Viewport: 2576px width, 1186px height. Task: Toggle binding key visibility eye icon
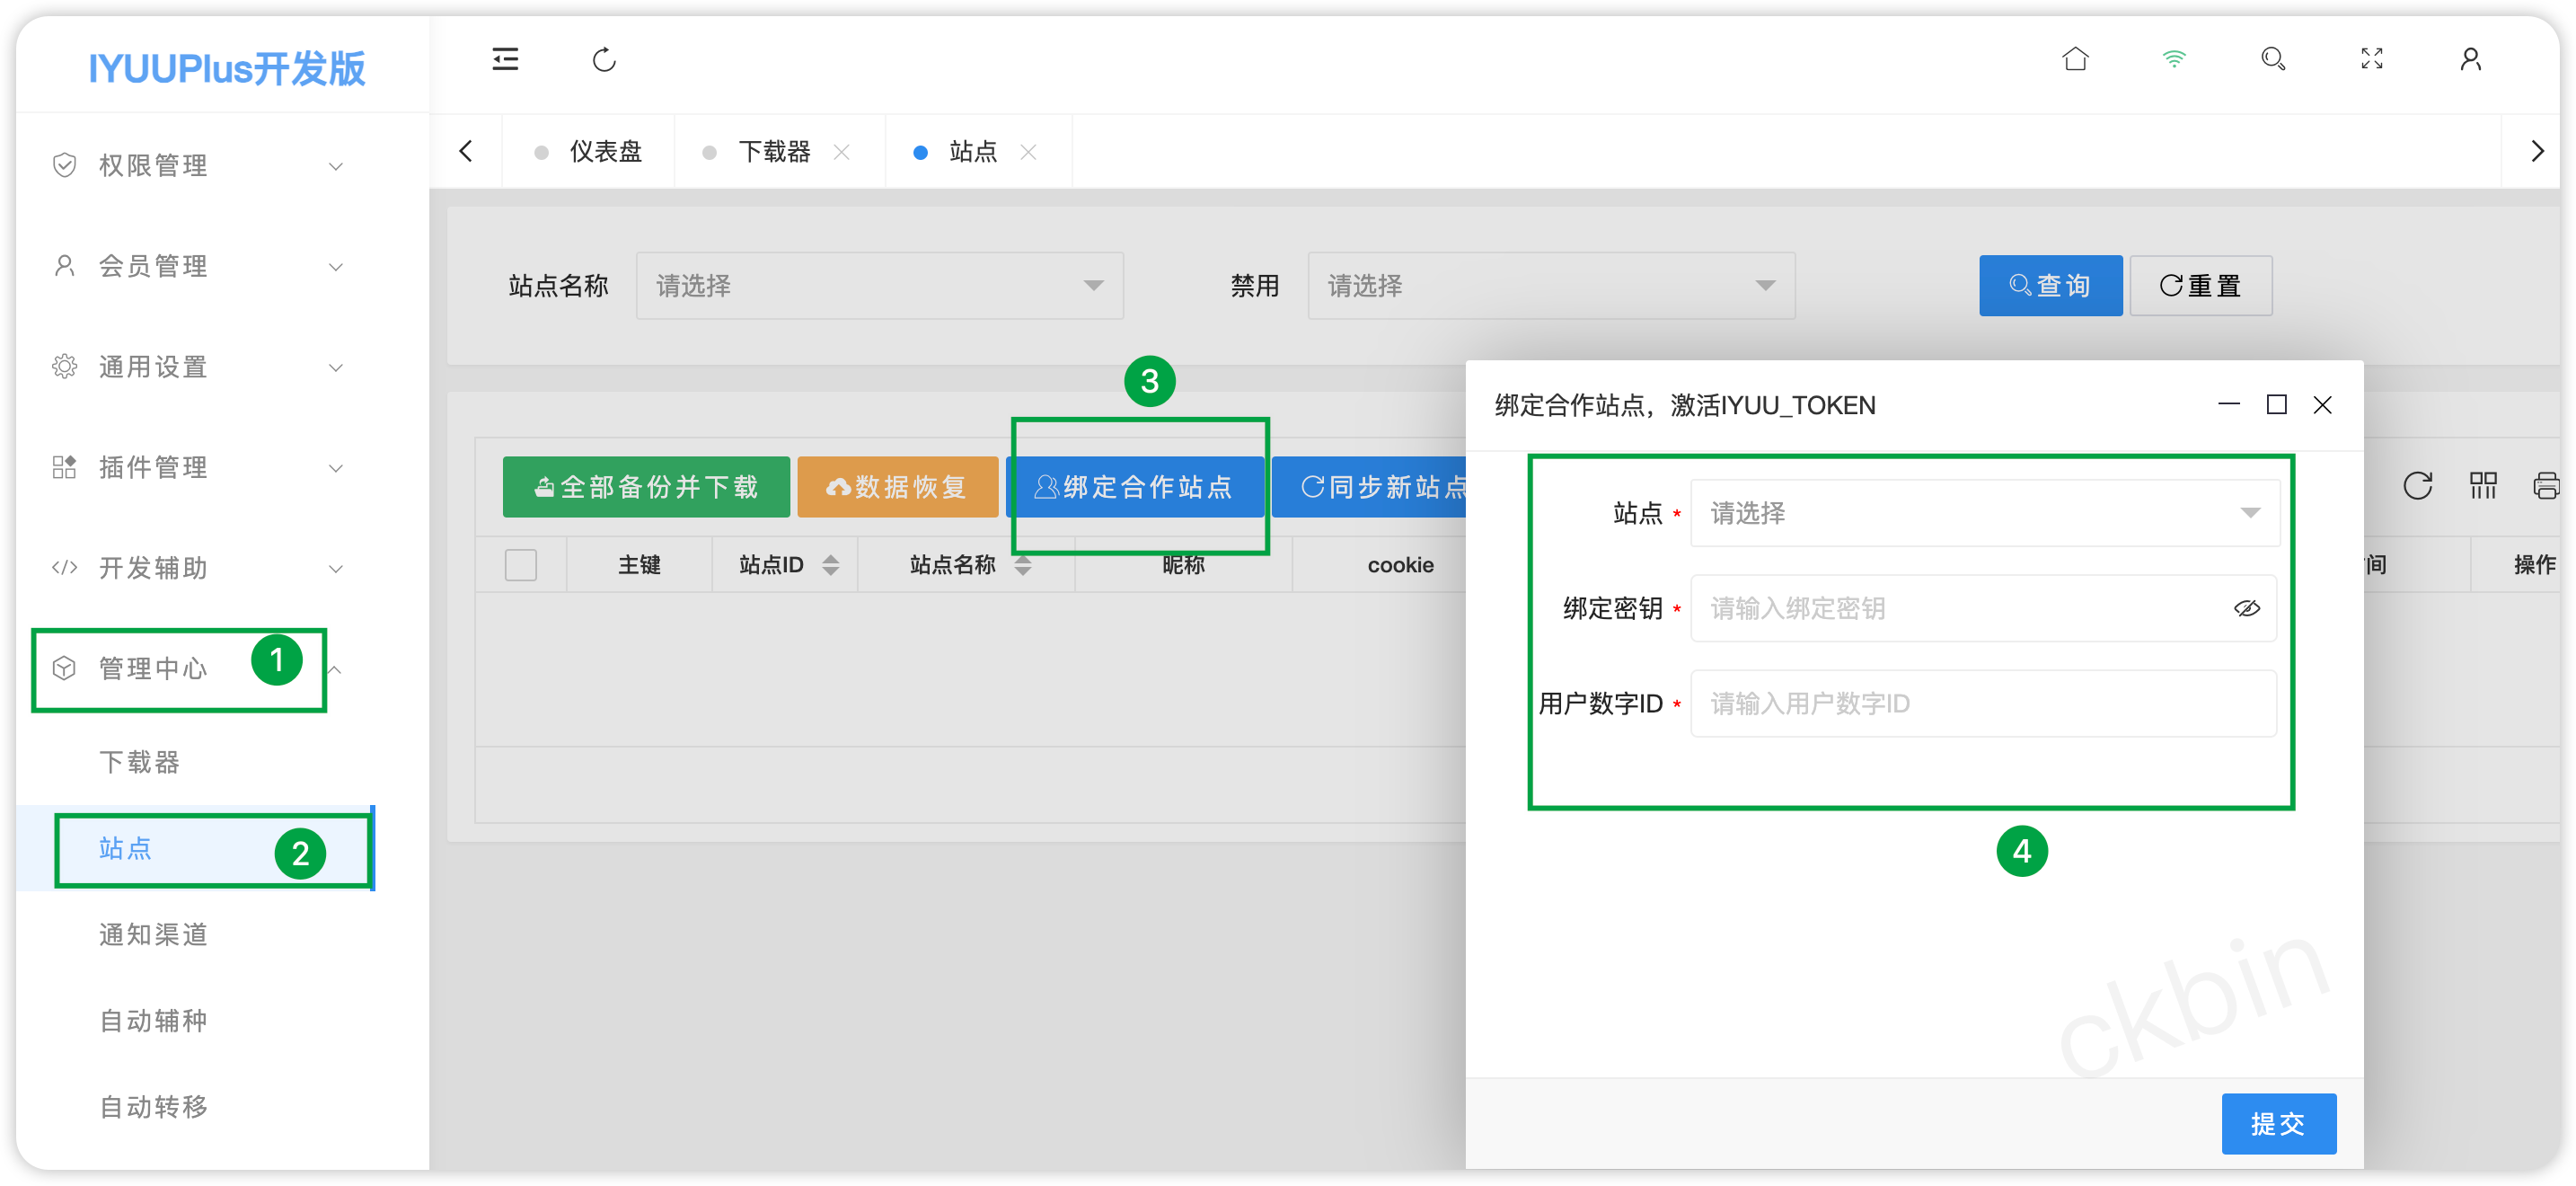point(2246,608)
